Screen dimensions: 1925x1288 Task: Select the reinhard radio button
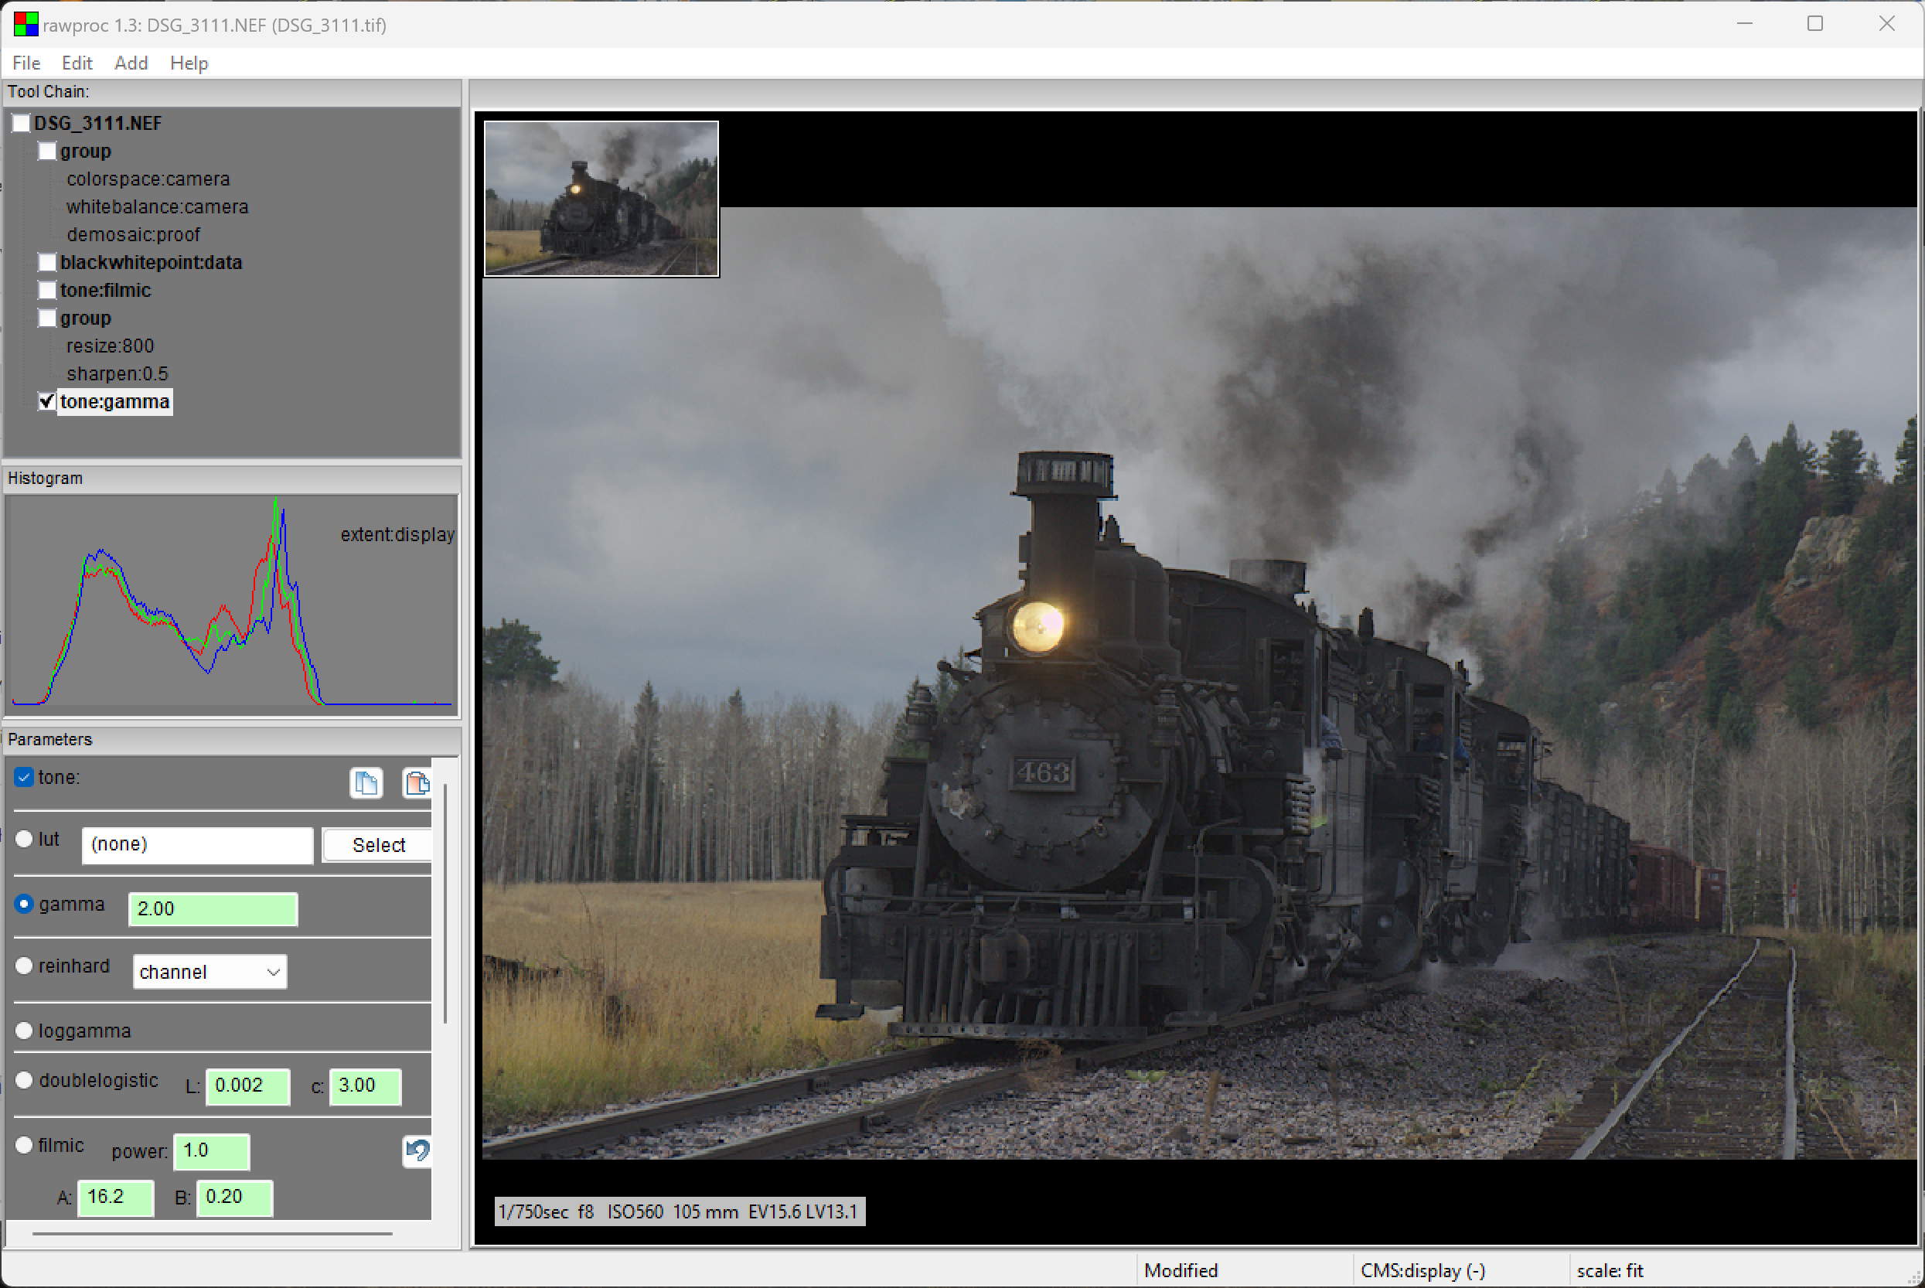pos(24,966)
